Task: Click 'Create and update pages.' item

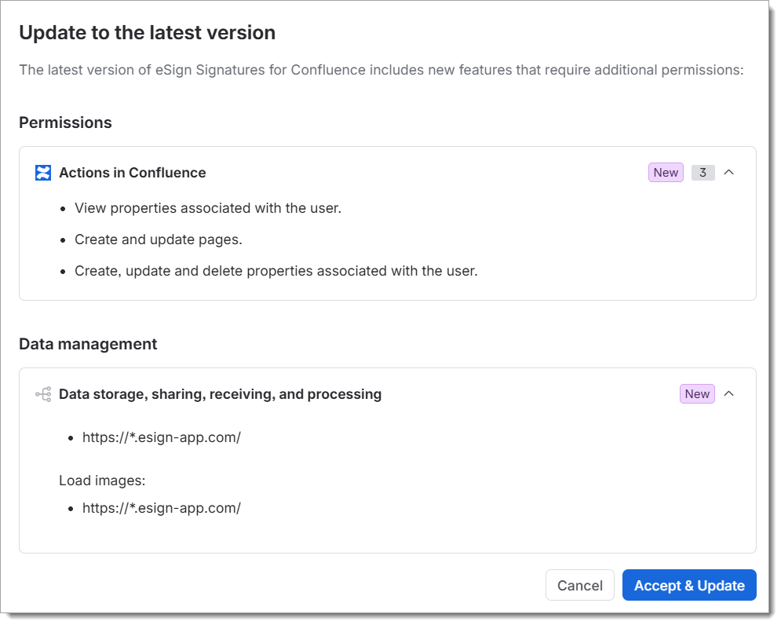Action: point(159,239)
